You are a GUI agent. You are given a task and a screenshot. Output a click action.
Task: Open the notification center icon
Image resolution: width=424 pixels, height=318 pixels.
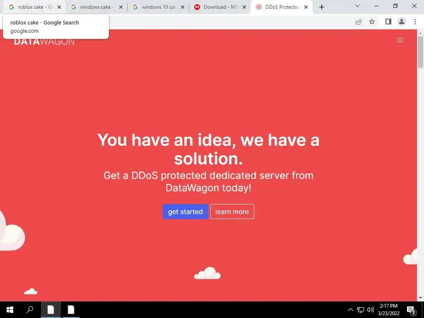click(411, 310)
